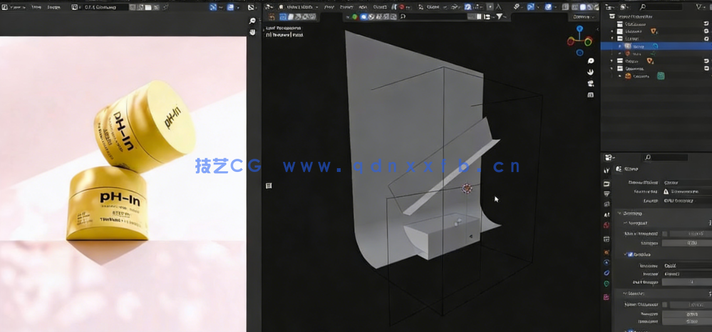The image size is (712, 332).
Task: Open the render Device dropdown
Action: click(687, 201)
